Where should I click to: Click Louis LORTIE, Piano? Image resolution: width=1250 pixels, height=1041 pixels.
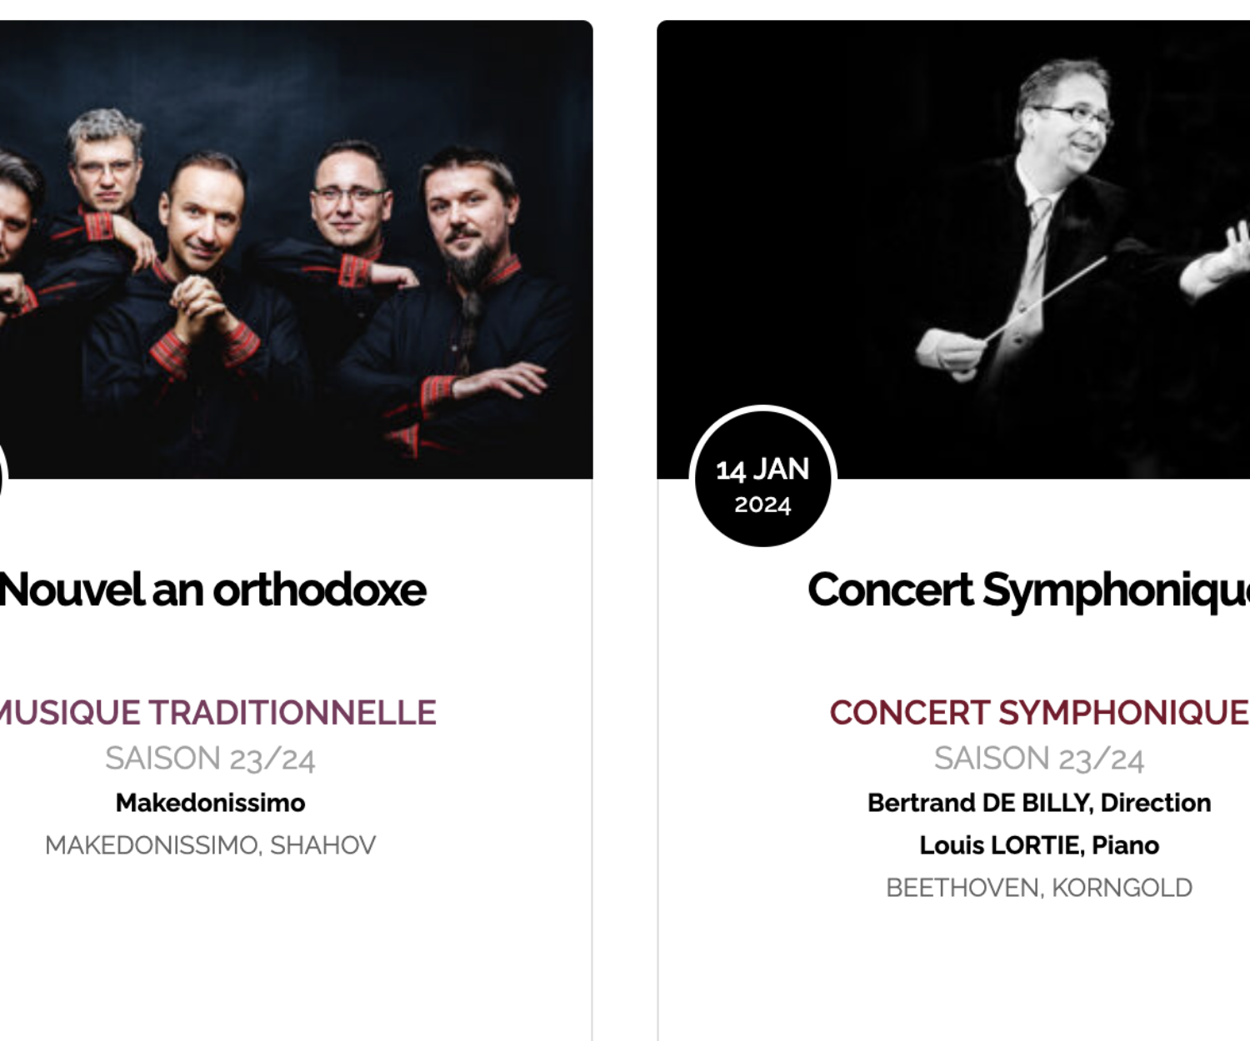pyautogui.click(x=1038, y=845)
